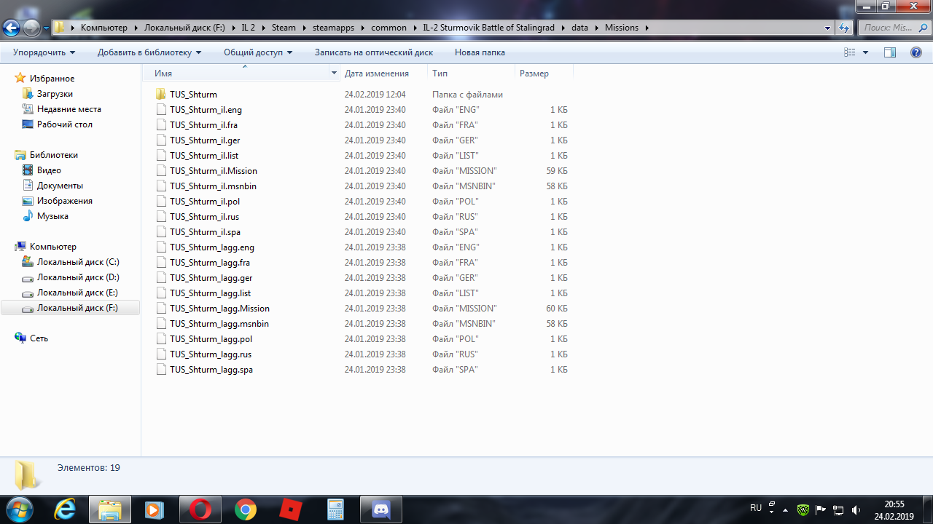Image resolution: width=933 pixels, height=524 pixels.
Task: Open the TUS_Shturm folder
Action: 193,95
